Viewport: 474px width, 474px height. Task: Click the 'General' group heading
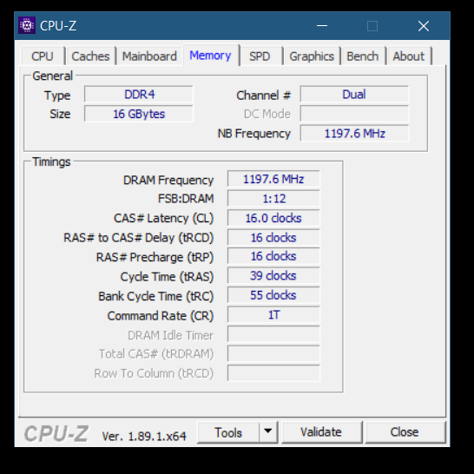tap(53, 76)
